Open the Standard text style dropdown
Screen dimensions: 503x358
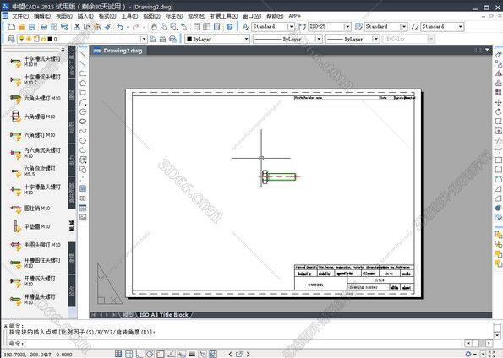(x=291, y=27)
